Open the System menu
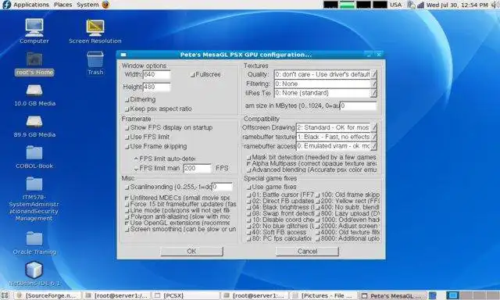Screen dimensions: 500x300 click(87, 5)
